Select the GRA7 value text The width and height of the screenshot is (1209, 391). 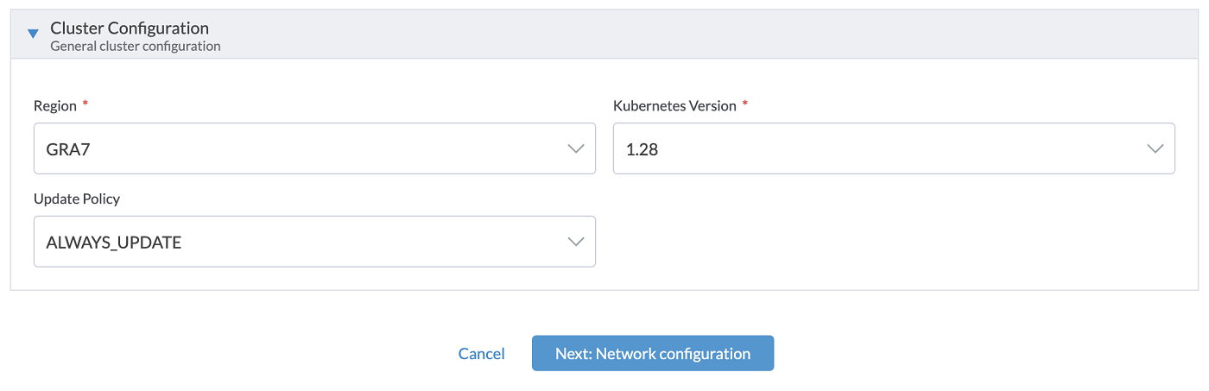[67, 148]
